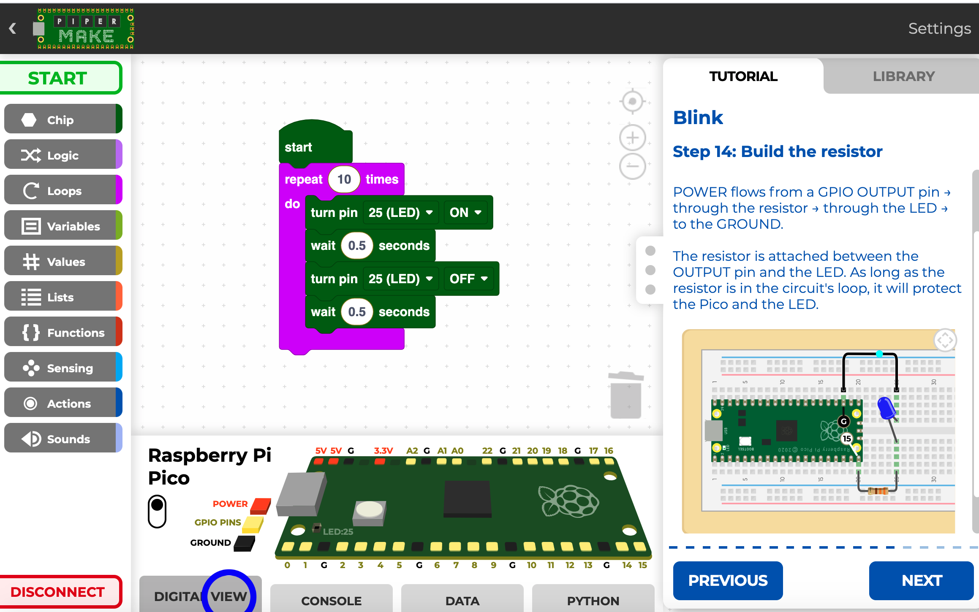Viewport: 979px width, 612px height.
Task: Expand the ON pin dropdown
Action: 465,212
